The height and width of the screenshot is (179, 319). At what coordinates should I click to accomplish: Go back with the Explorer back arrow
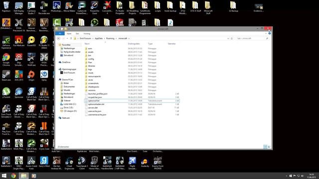(x=59, y=38)
